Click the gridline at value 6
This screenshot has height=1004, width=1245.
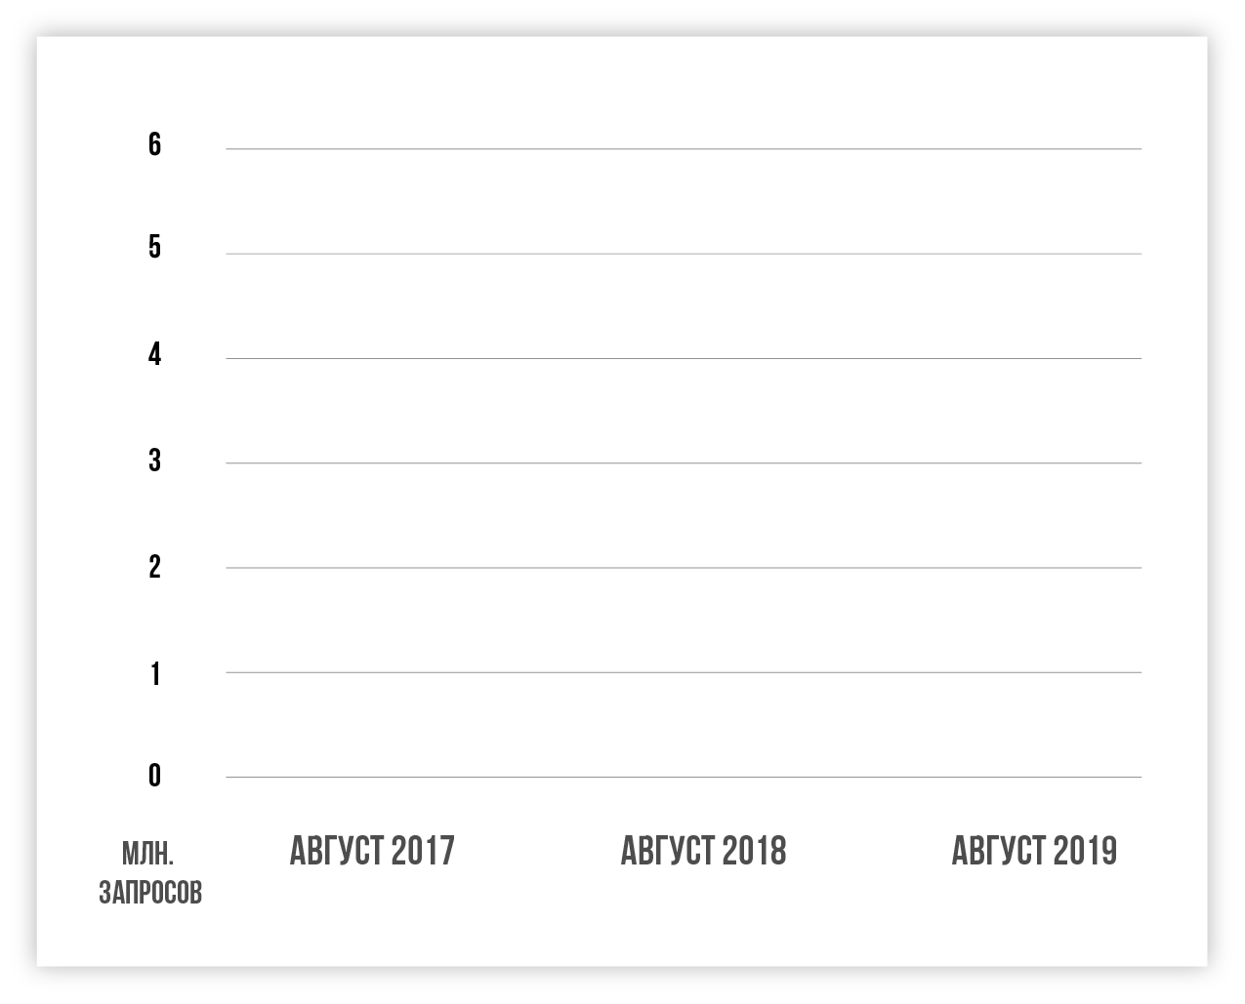tap(684, 149)
